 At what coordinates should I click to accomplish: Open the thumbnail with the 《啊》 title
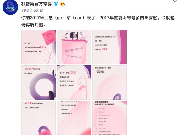coord(74,47)
